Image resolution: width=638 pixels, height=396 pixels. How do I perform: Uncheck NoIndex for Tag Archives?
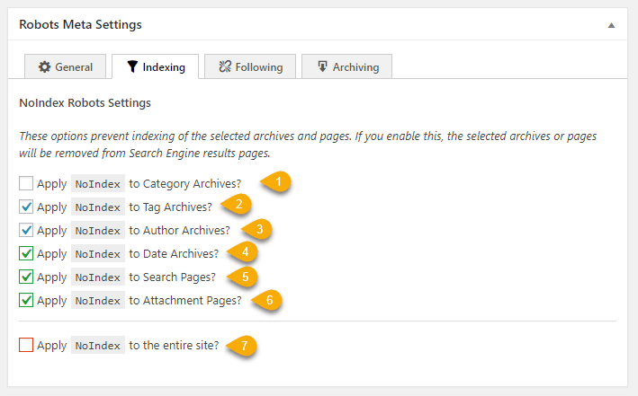tap(26, 207)
